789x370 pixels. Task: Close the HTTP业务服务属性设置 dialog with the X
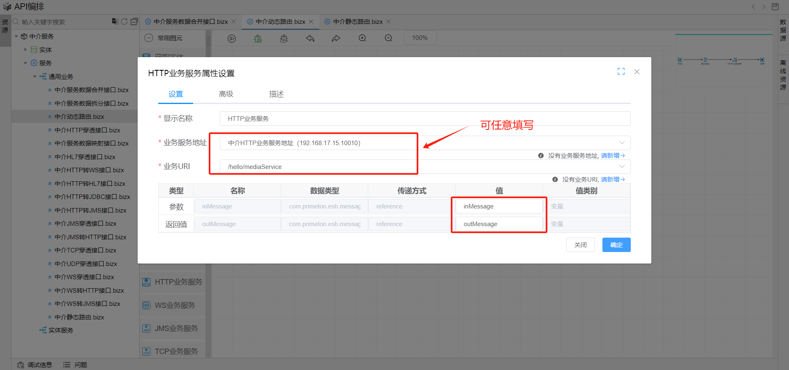coord(637,72)
